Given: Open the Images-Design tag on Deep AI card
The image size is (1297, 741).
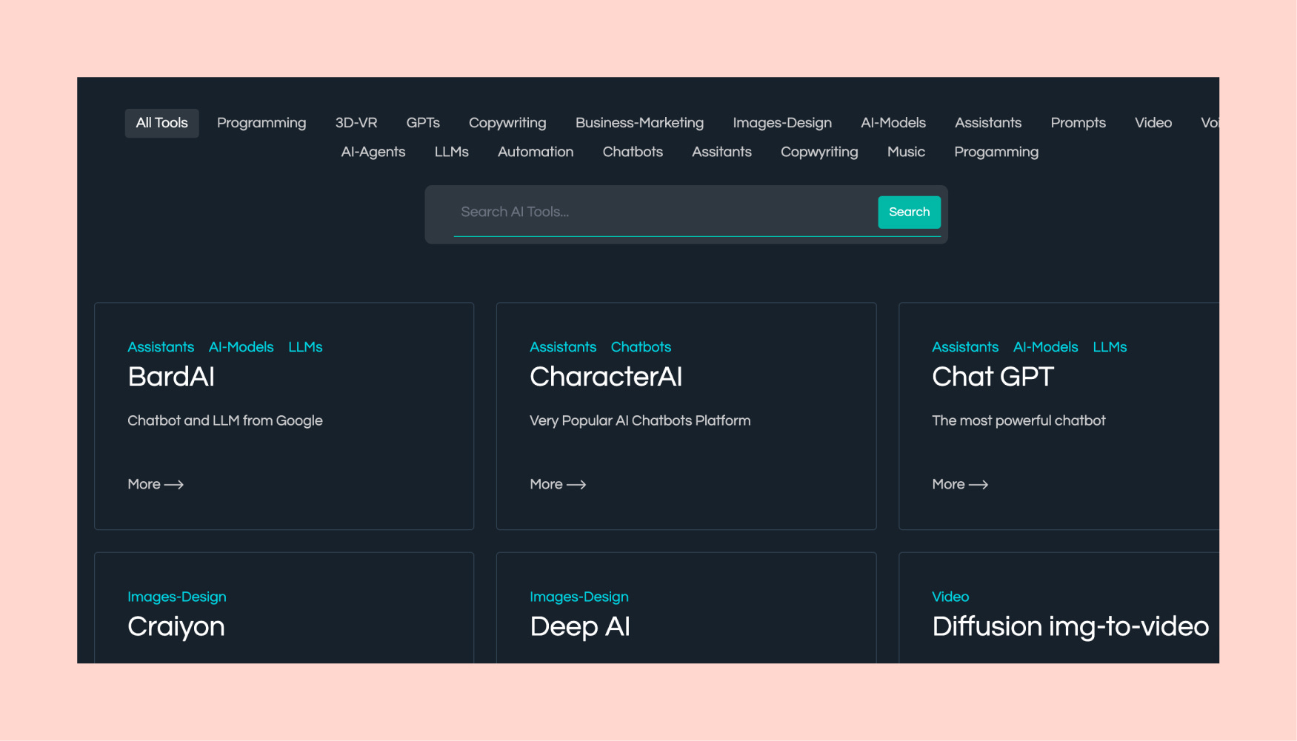Looking at the screenshot, I should (x=579, y=597).
